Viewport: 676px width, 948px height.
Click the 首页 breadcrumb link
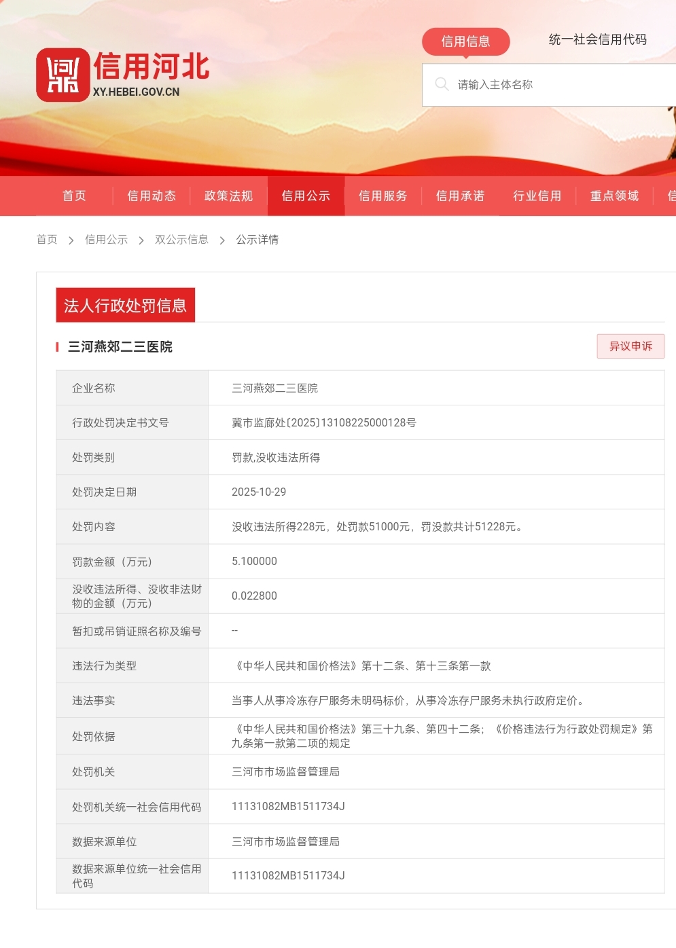tap(47, 239)
